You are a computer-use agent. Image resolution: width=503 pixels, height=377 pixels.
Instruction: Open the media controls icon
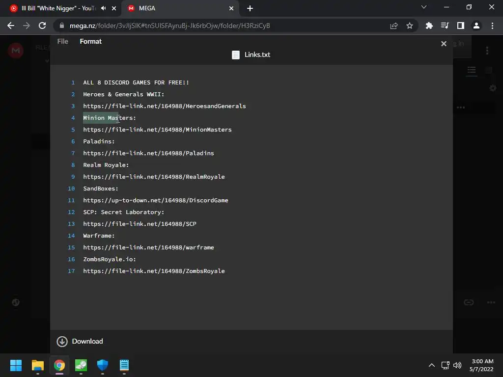point(445,26)
